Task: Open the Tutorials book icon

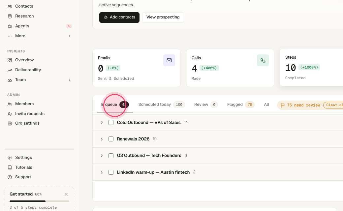Action: tap(10, 167)
